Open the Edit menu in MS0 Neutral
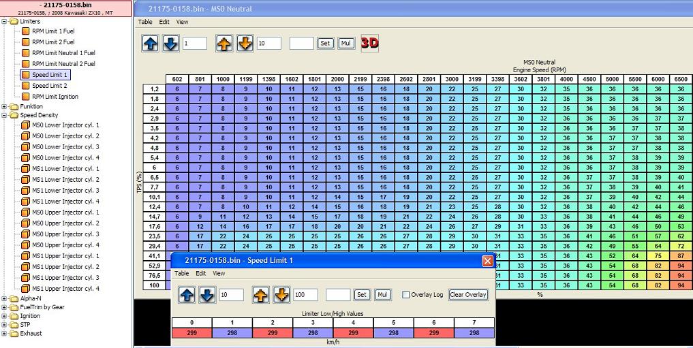Image resolution: width=693 pixels, height=348 pixels. [x=164, y=22]
